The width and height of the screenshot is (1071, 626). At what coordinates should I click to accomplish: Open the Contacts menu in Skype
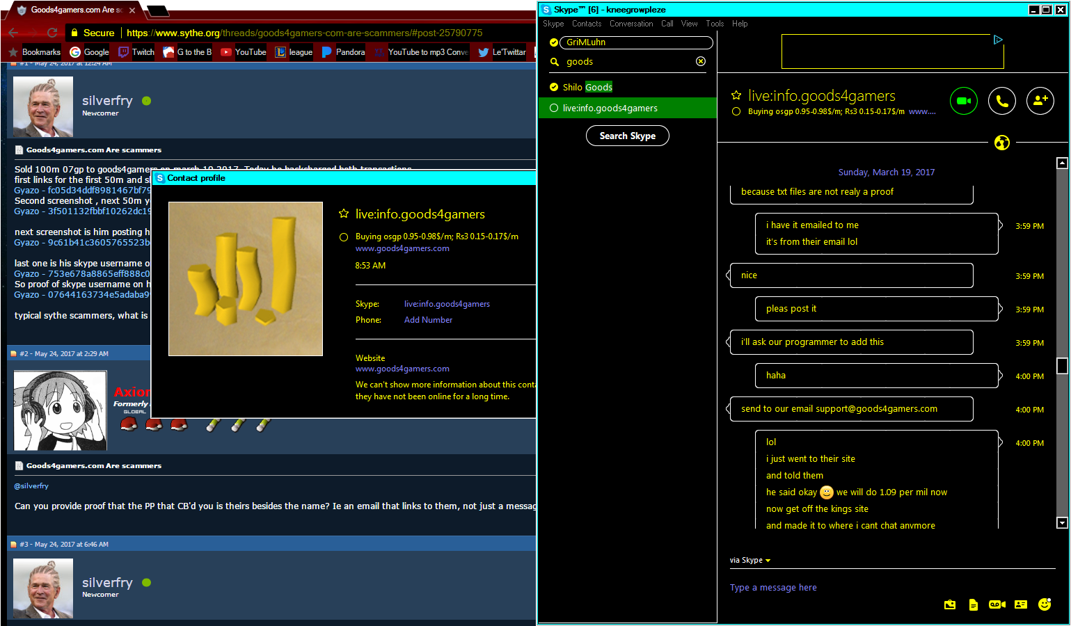(587, 24)
